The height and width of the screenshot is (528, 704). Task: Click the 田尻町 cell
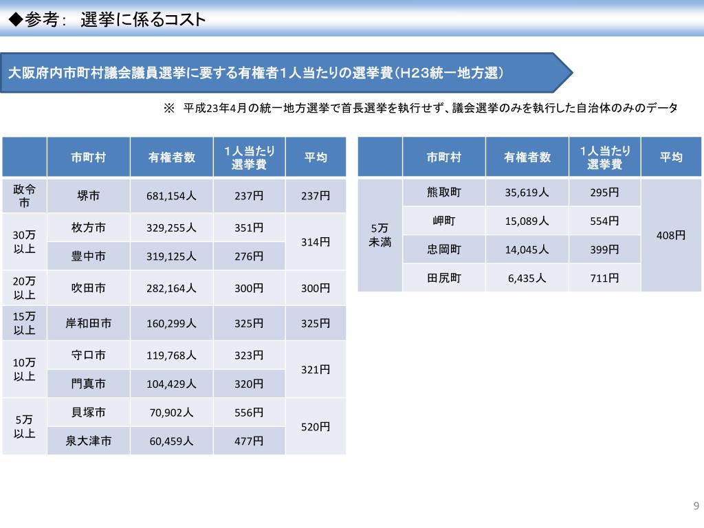pyautogui.click(x=444, y=278)
